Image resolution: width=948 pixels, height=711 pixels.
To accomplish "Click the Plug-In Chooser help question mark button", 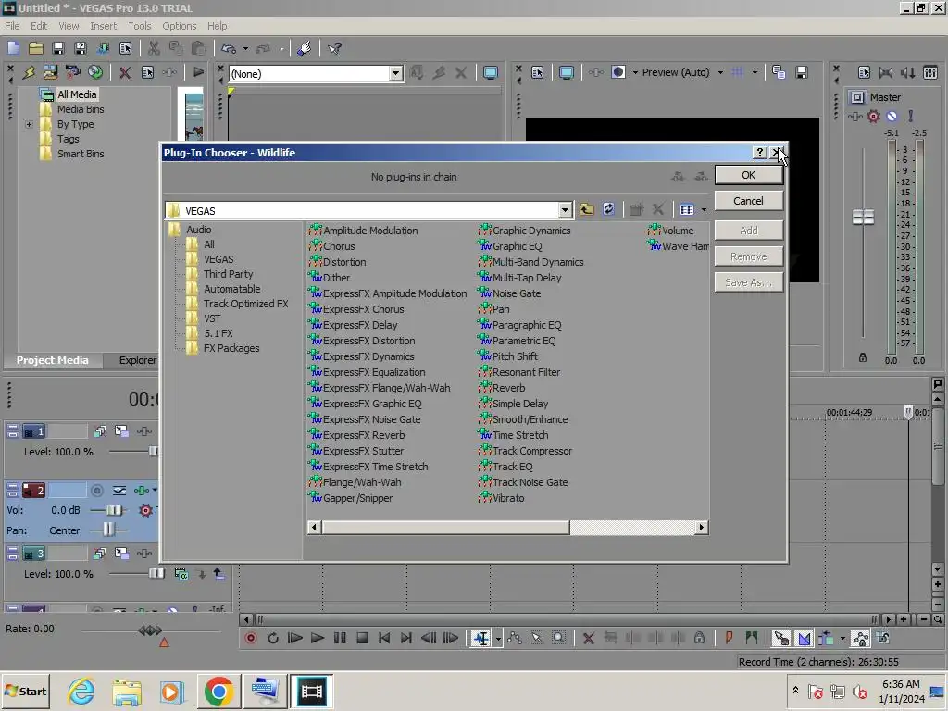I will [759, 153].
